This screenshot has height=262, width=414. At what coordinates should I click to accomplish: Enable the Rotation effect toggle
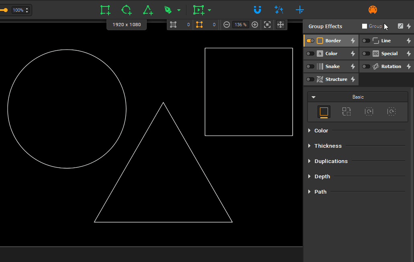pos(366,66)
